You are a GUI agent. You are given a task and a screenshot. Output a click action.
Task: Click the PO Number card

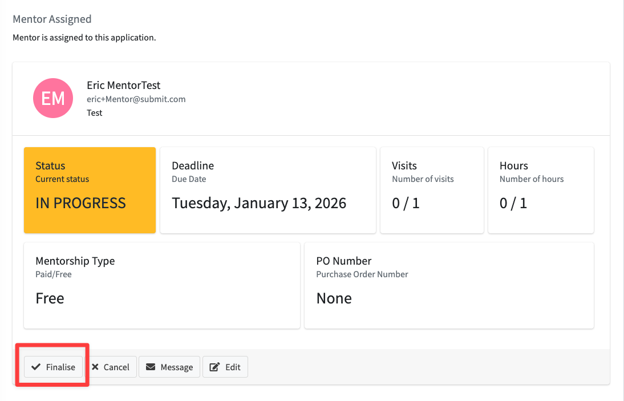pyautogui.click(x=449, y=285)
